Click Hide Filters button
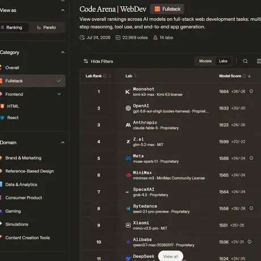 pos(99,61)
